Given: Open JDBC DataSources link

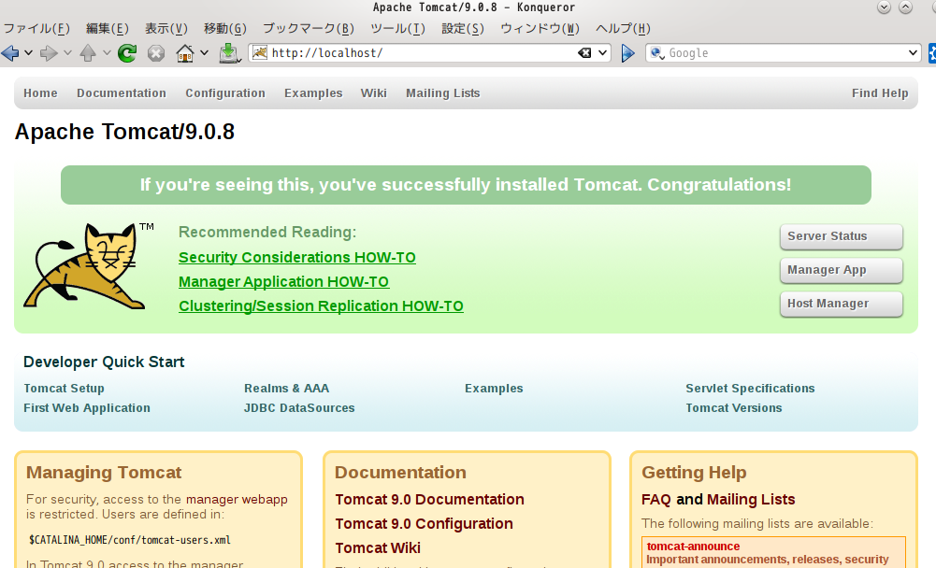Looking at the screenshot, I should (299, 408).
